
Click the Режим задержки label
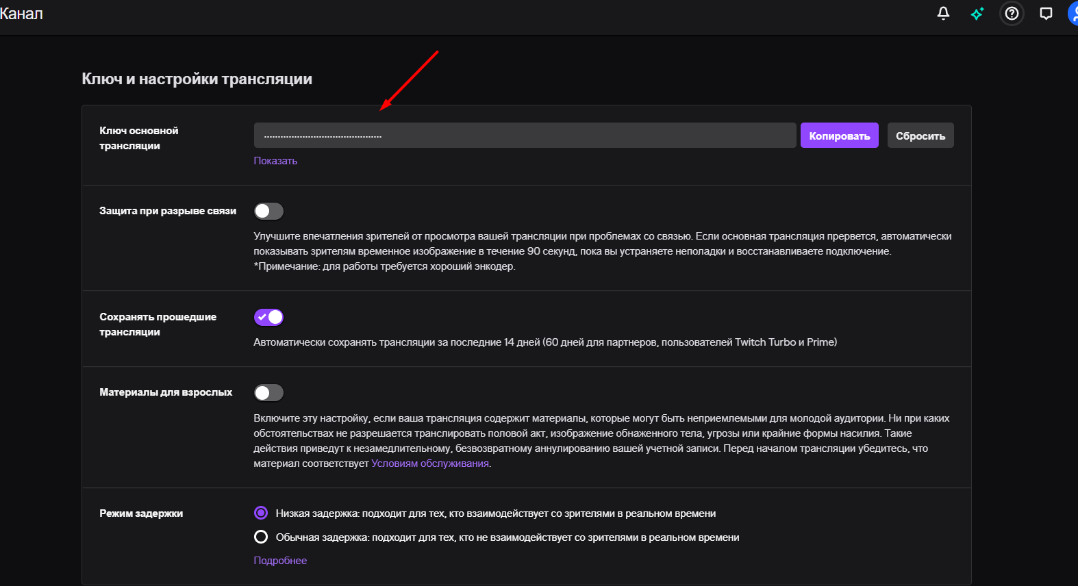[141, 513]
